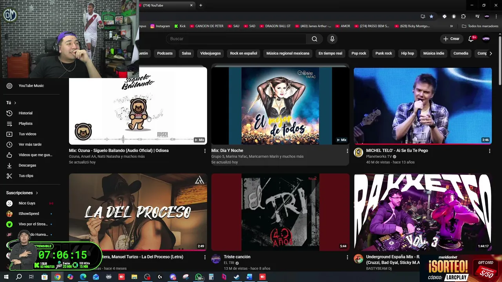The width and height of the screenshot is (502, 282).
Task: Select the Comedia chip
Action: pos(461,53)
